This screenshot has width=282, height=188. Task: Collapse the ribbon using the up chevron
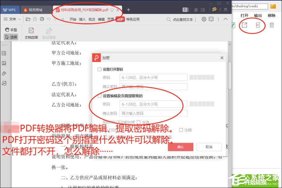tap(226, 19)
